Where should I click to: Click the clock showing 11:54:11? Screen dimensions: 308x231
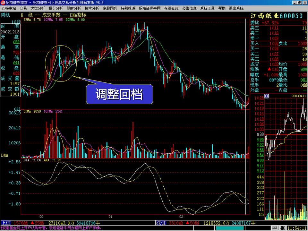pos(297,228)
